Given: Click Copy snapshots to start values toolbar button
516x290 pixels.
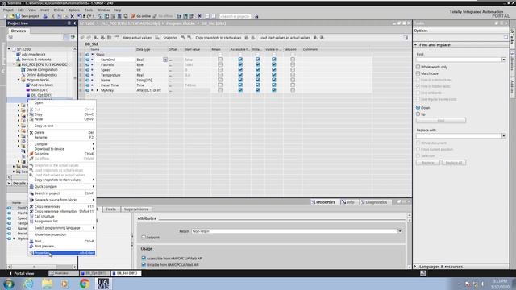Looking at the screenshot, I should pyautogui.click(x=218, y=38).
